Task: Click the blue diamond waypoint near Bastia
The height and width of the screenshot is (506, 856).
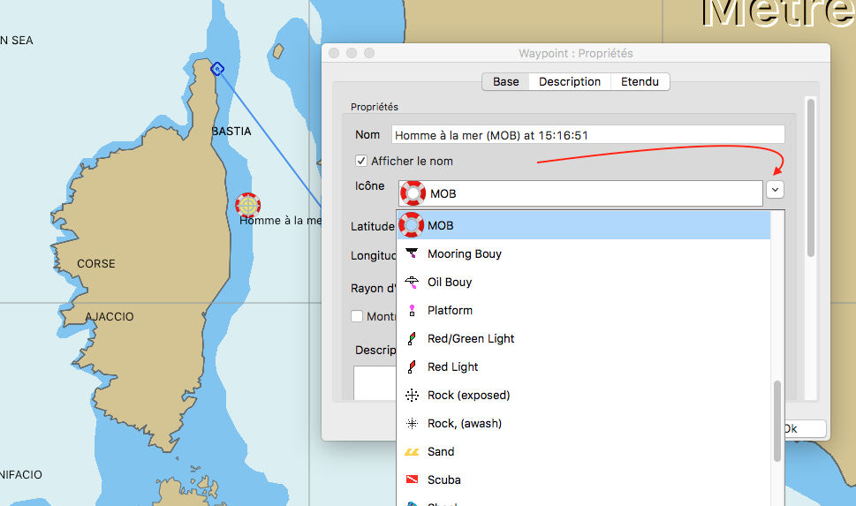Action: pos(216,68)
